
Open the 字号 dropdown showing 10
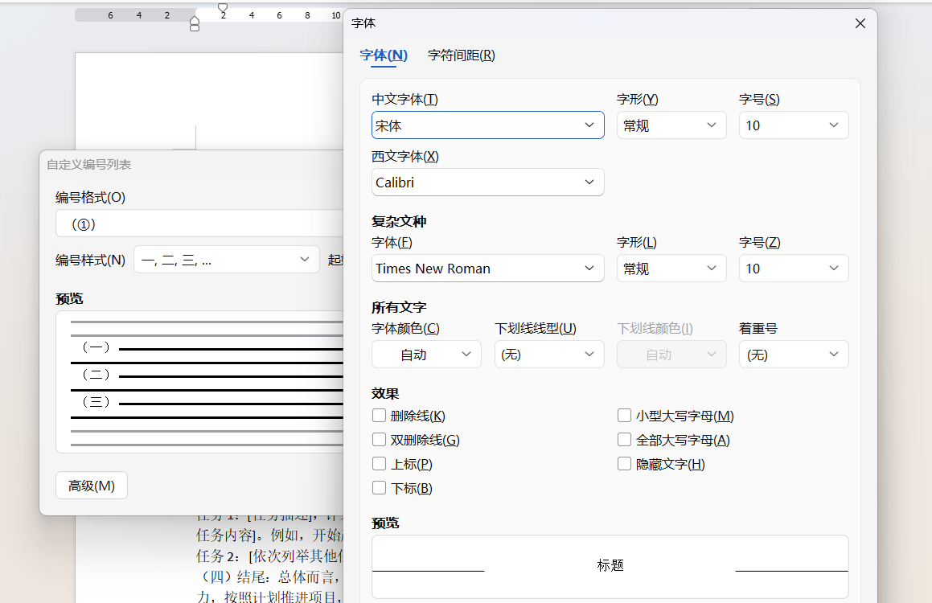tap(794, 125)
